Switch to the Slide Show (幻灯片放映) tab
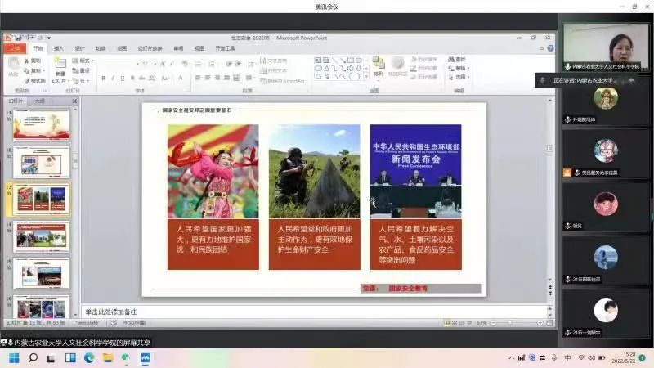The height and width of the screenshot is (368, 654). 150,48
